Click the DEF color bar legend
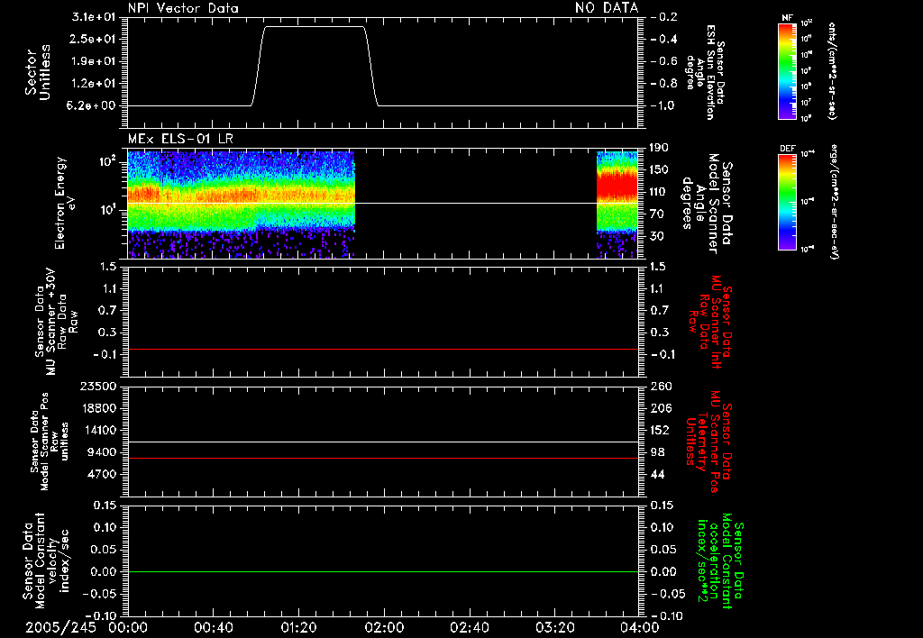 [788, 202]
